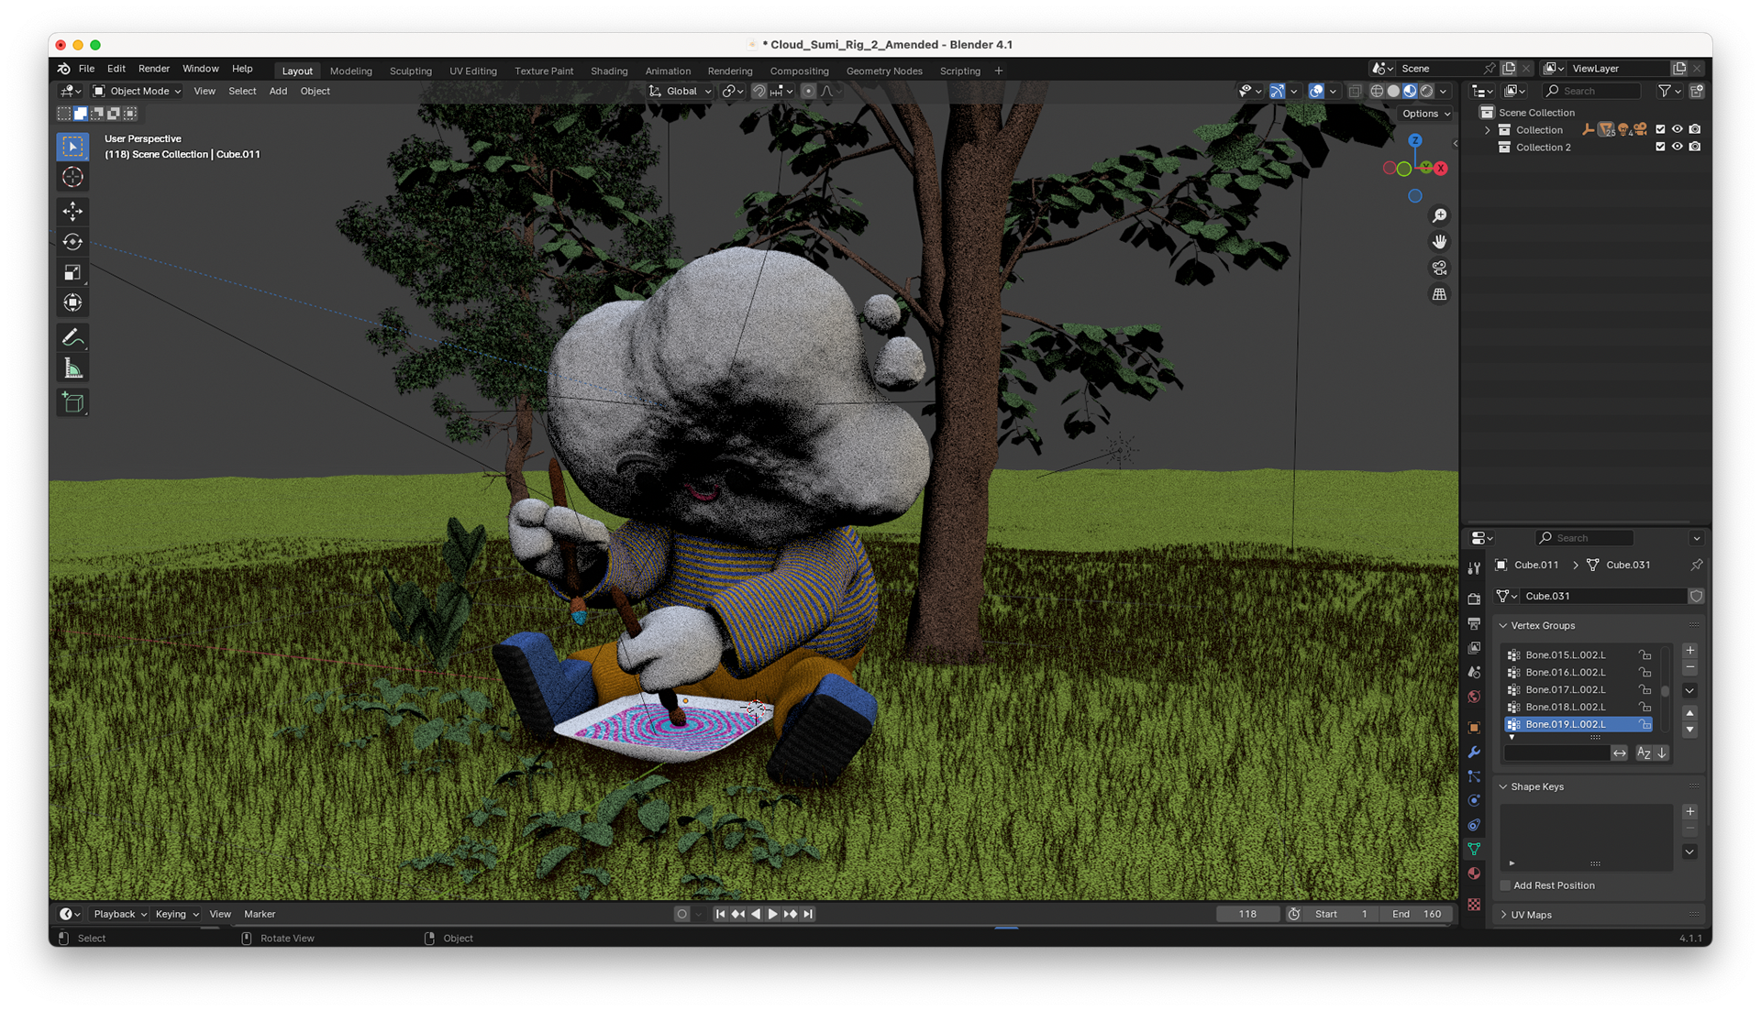Open the View Layer properties tab
1761x1011 pixels.
(1474, 648)
